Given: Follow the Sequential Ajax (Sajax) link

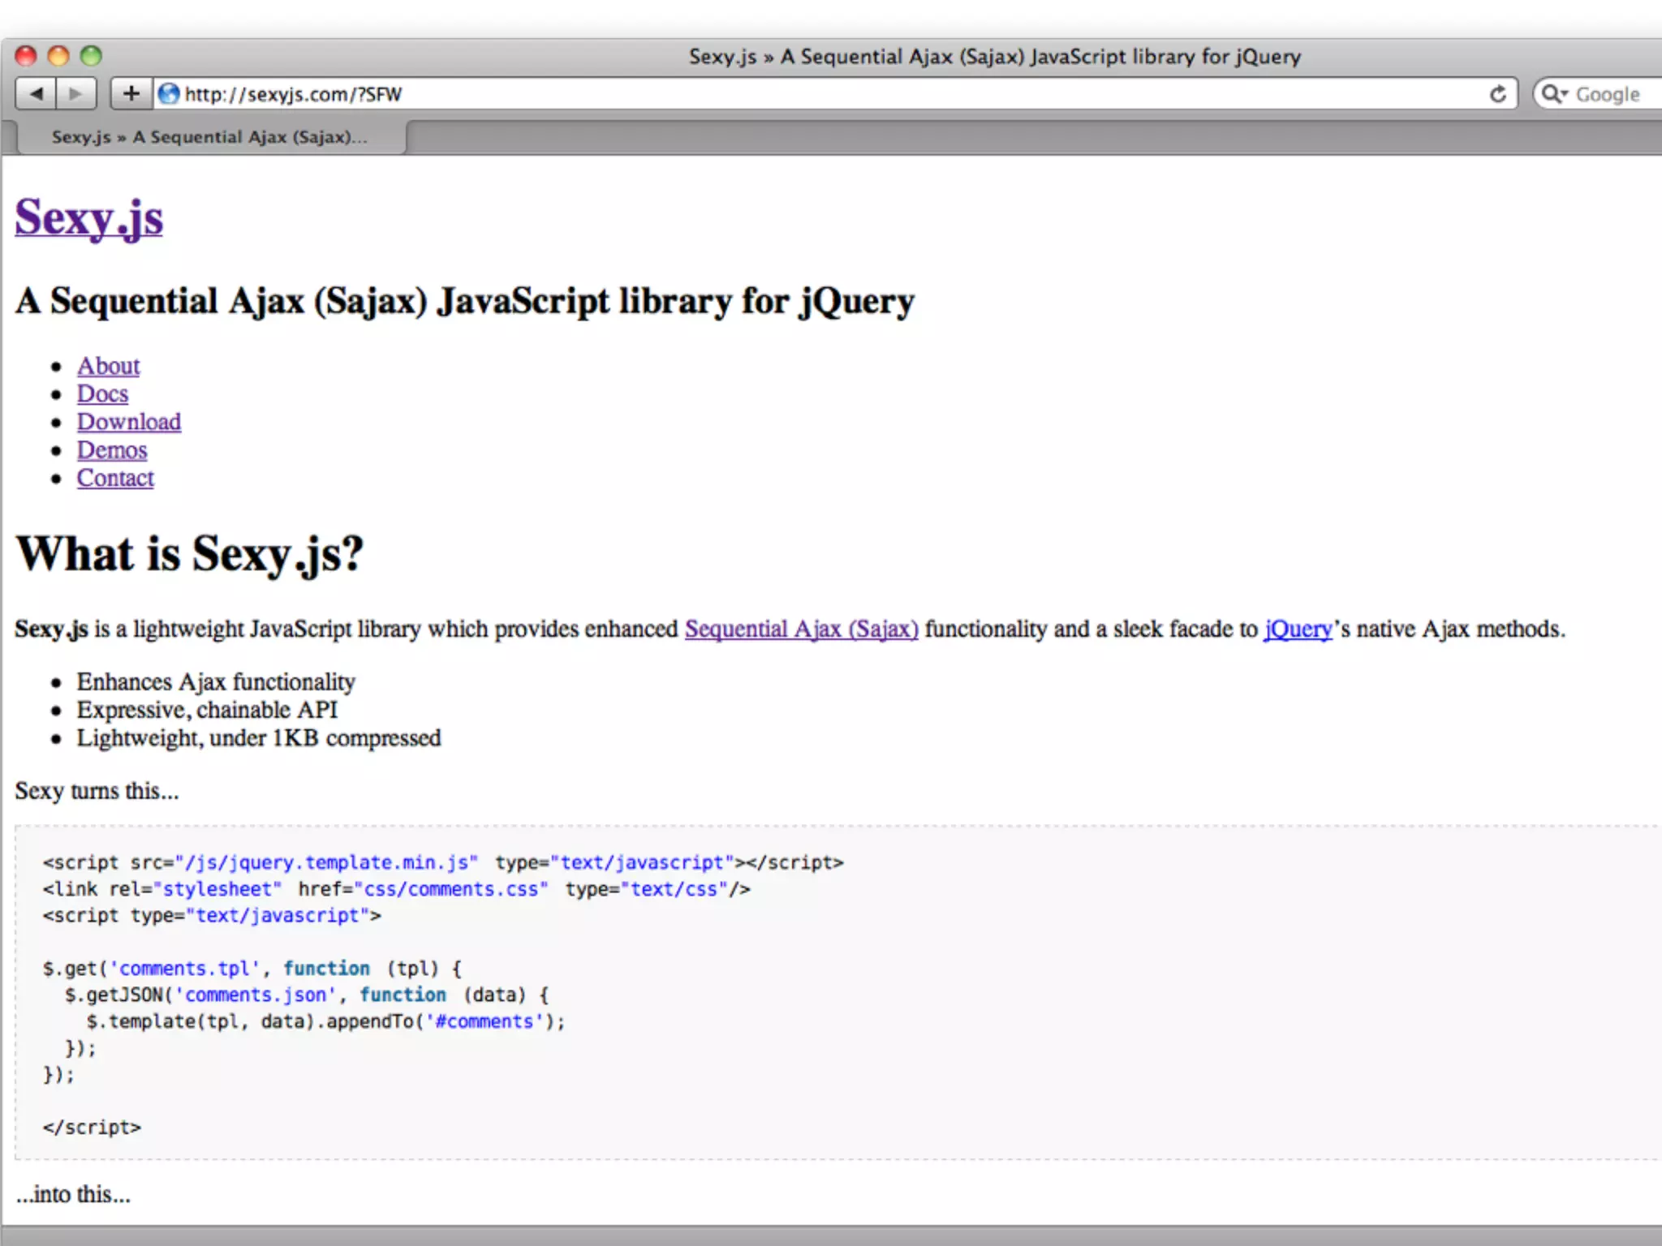Looking at the screenshot, I should pyautogui.click(x=801, y=629).
